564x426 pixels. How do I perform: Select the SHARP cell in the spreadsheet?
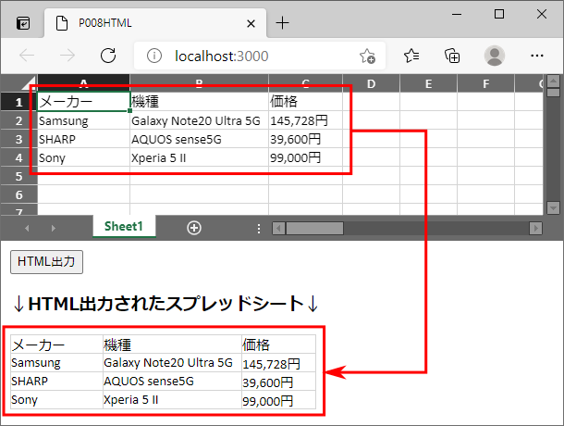point(83,139)
